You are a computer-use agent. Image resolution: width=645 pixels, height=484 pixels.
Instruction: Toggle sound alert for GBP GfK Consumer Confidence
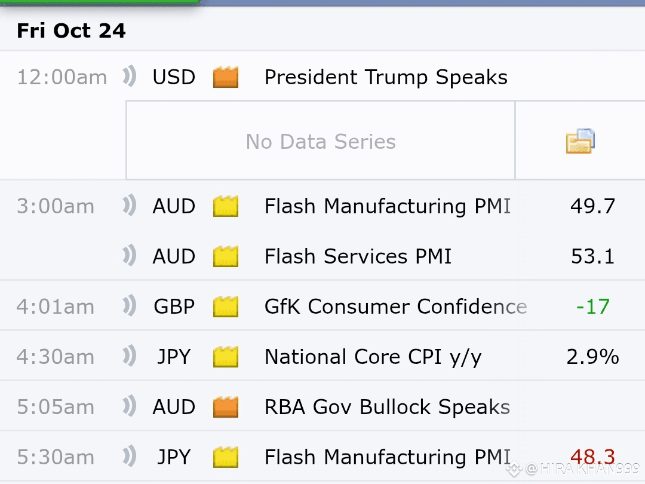(130, 305)
